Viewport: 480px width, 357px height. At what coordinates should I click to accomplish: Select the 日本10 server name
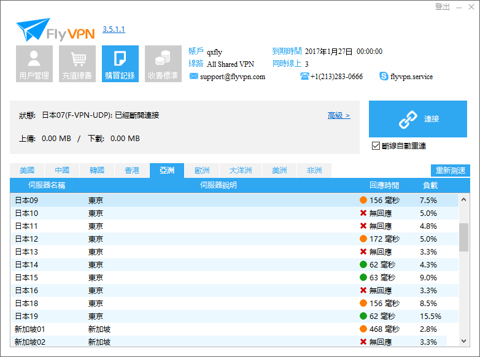coord(26,213)
